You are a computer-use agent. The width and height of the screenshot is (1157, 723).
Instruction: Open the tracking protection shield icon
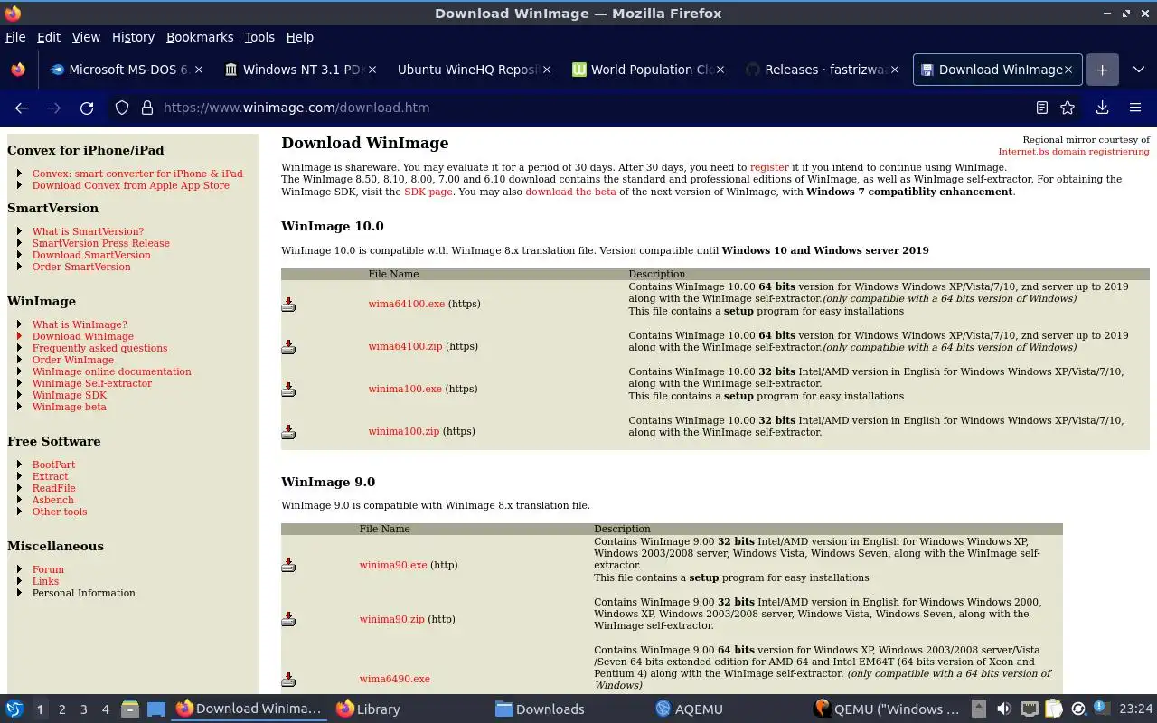[122, 108]
